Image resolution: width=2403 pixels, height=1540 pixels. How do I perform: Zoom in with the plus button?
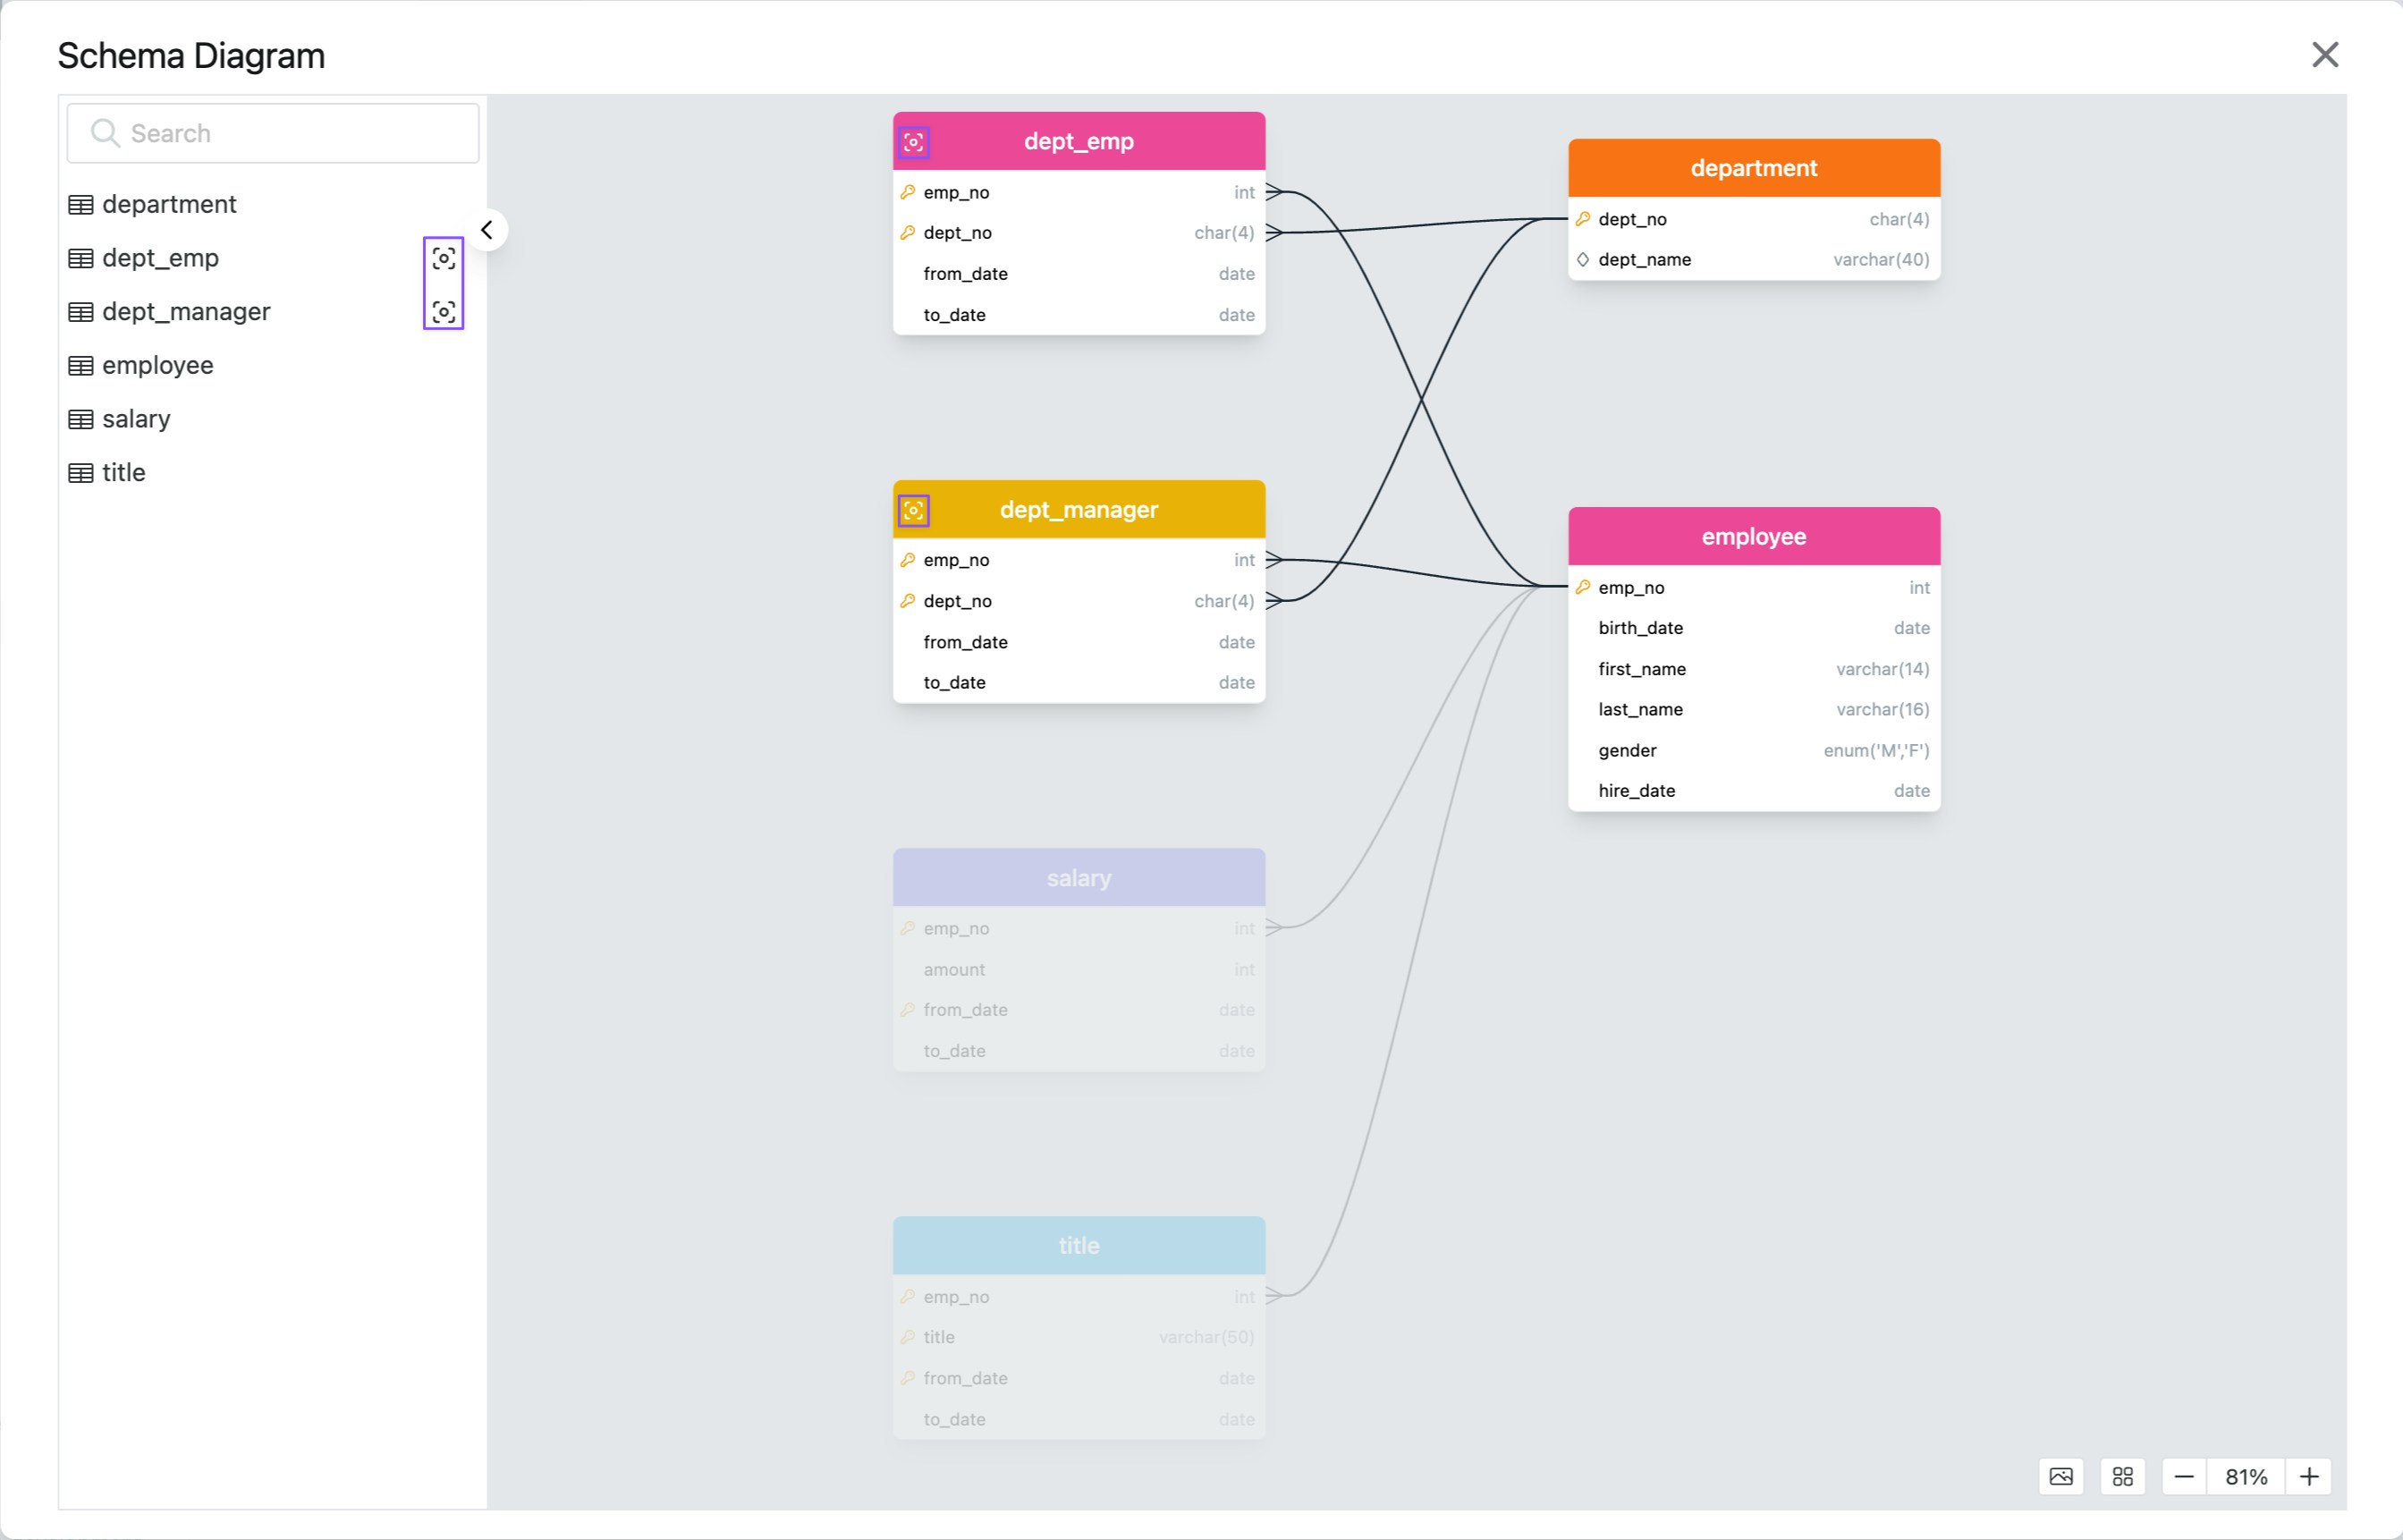tap(2309, 1476)
